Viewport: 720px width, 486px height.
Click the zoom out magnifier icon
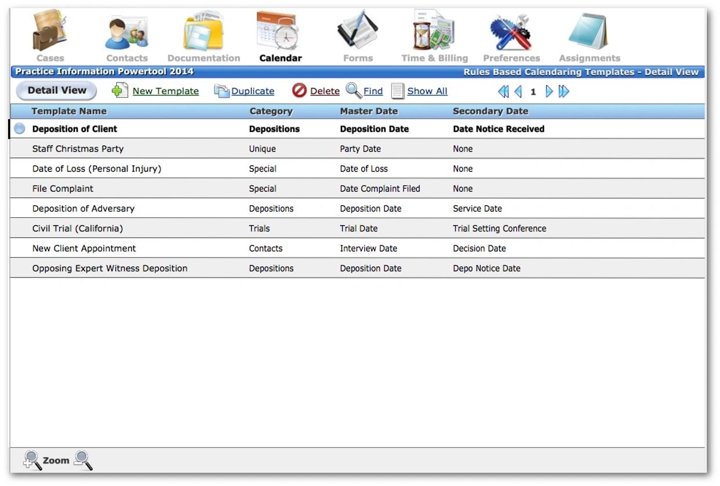click(x=84, y=460)
